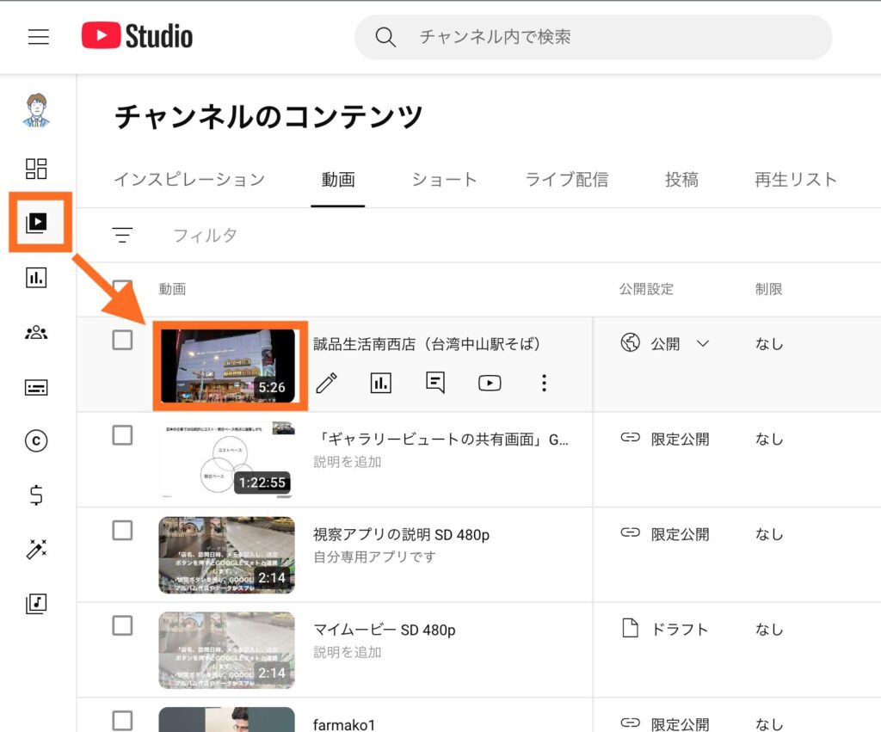The height and width of the screenshot is (732, 881).
Task: Open Analytics in the left sidebar
Action: 36,277
